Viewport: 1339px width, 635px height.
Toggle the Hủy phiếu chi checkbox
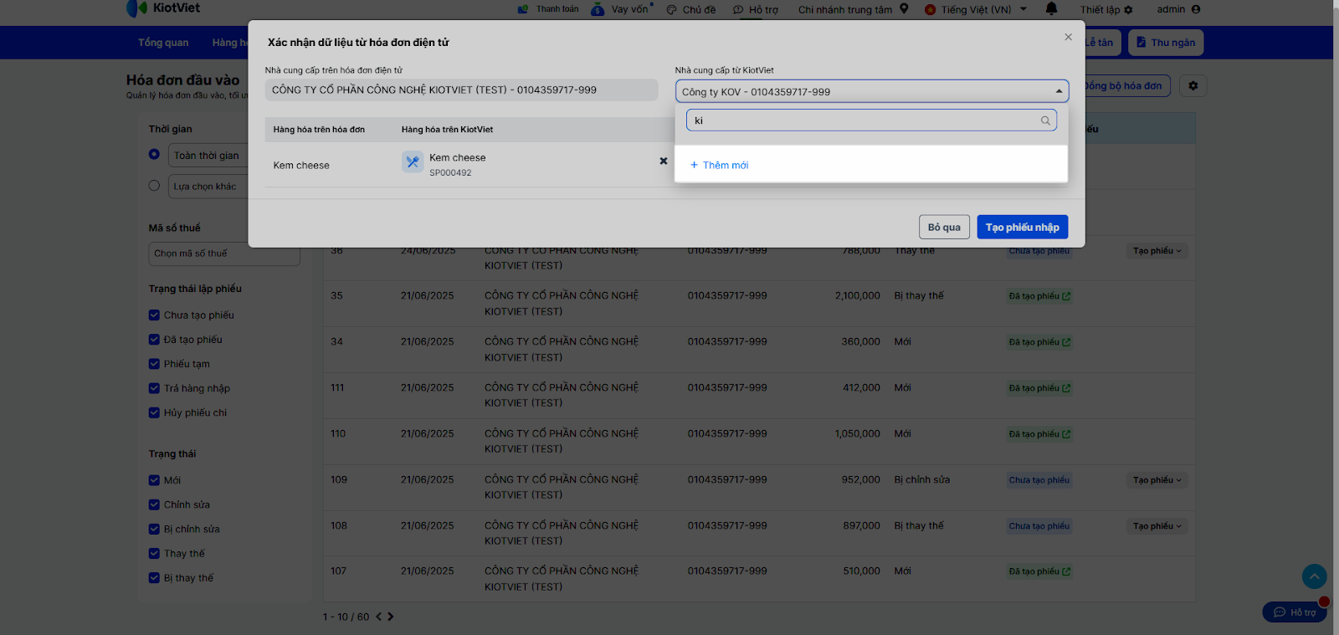[154, 412]
